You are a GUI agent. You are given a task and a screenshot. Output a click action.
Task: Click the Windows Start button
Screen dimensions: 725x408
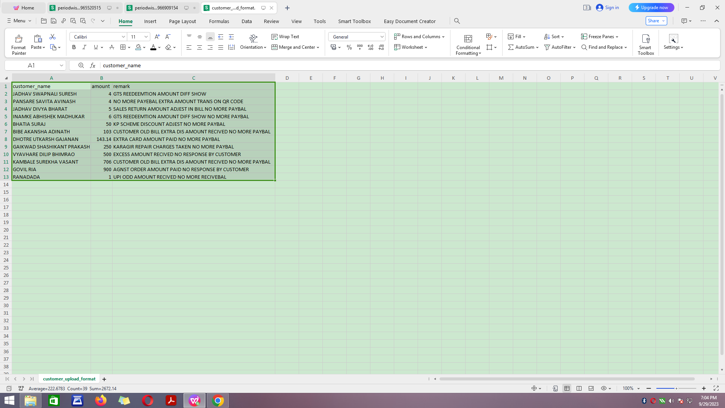tap(9, 400)
